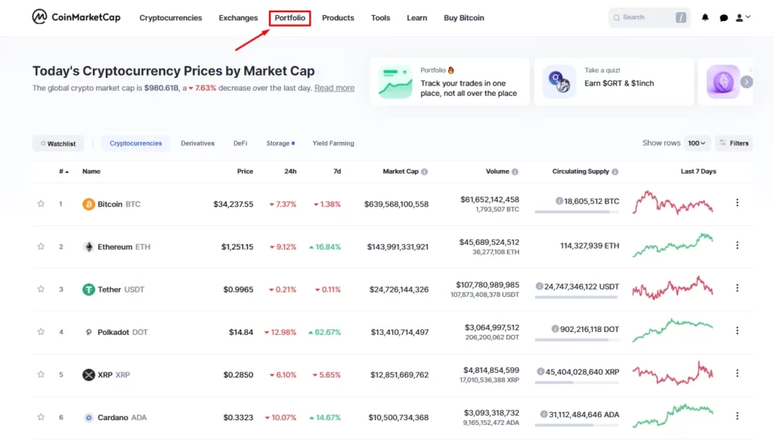
Task: Toggle the watchlist star for XRP
Action: coord(41,375)
